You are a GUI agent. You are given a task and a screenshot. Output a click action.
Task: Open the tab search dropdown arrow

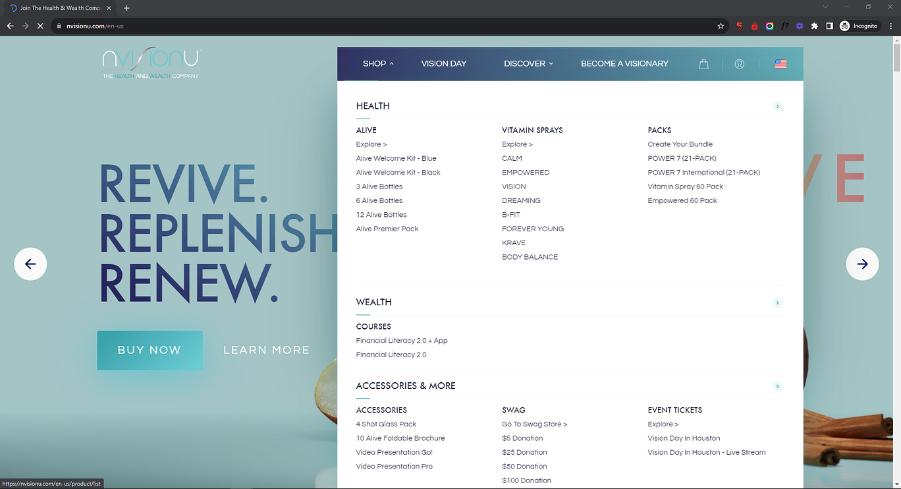(x=826, y=7)
